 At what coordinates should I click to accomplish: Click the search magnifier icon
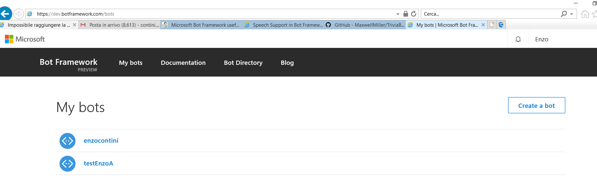click(564, 14)
